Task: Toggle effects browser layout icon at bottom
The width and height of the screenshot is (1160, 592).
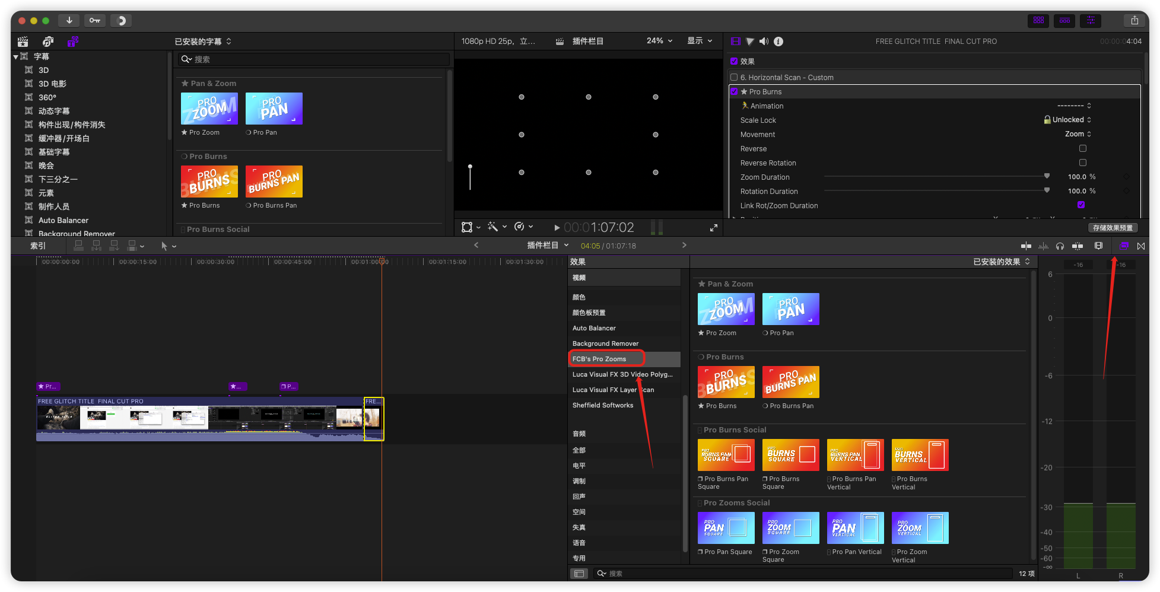Action: pyautogui.click(x=579, y=574)
